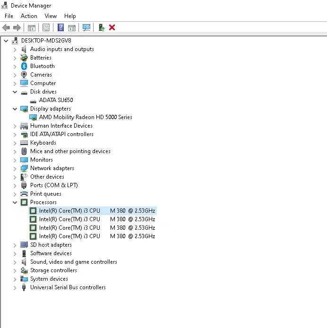Screen dimensions: 327x328
Task: Select the last Intel Core i3 processor entry
Action: [x=97, y=236]
